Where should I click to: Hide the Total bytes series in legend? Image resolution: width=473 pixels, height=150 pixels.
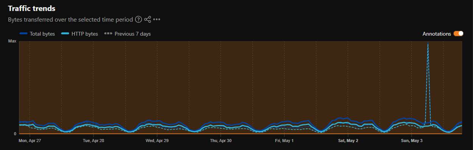coord(37,34)
